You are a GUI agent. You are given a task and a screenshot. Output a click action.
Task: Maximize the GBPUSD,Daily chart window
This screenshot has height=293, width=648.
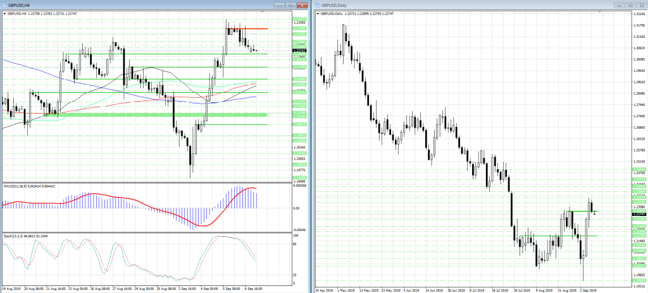click(x=630, y=5)
